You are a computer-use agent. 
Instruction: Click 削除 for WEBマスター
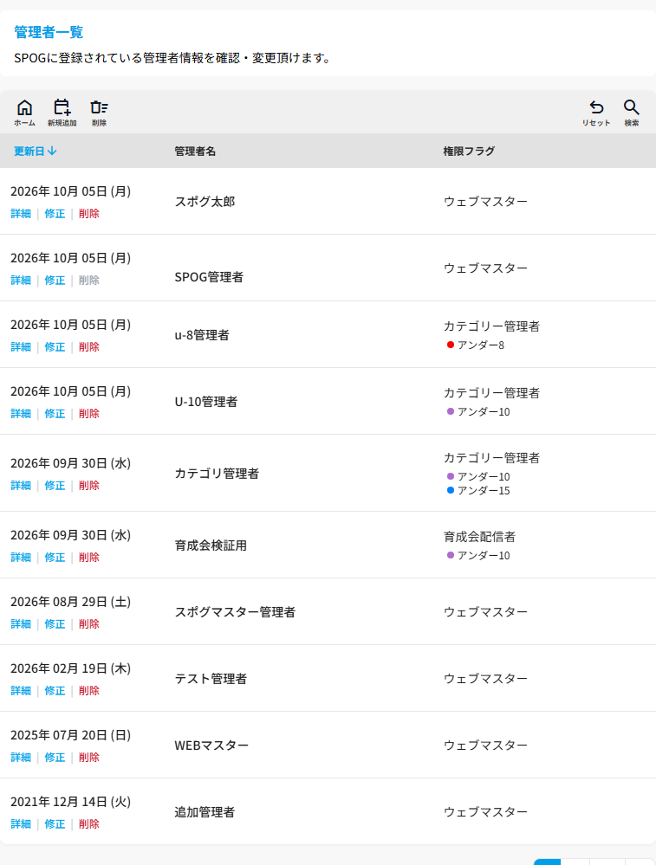(x=89, y=758)
